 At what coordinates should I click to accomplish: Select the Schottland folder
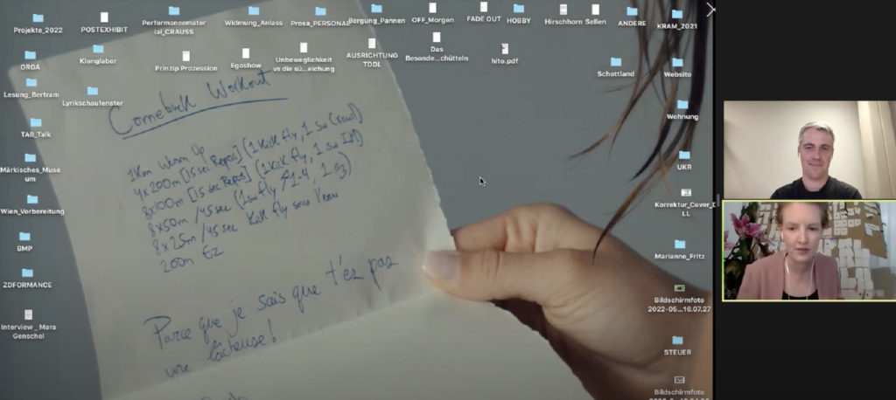[615, 62]
